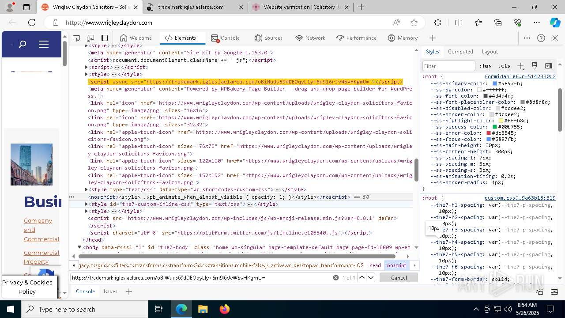Open the website hamburger menu
The width and height of the screenshot is (565, 318).
coord(43,44)
